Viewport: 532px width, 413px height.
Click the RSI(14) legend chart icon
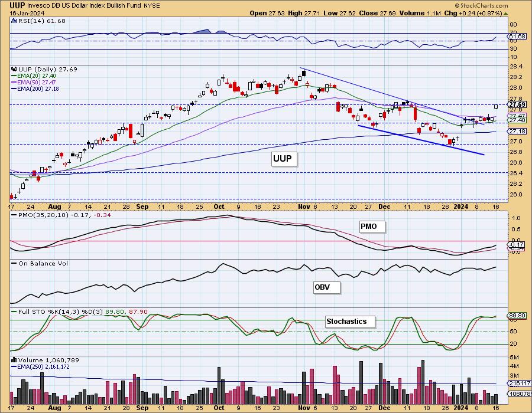[x=14, y=21]
